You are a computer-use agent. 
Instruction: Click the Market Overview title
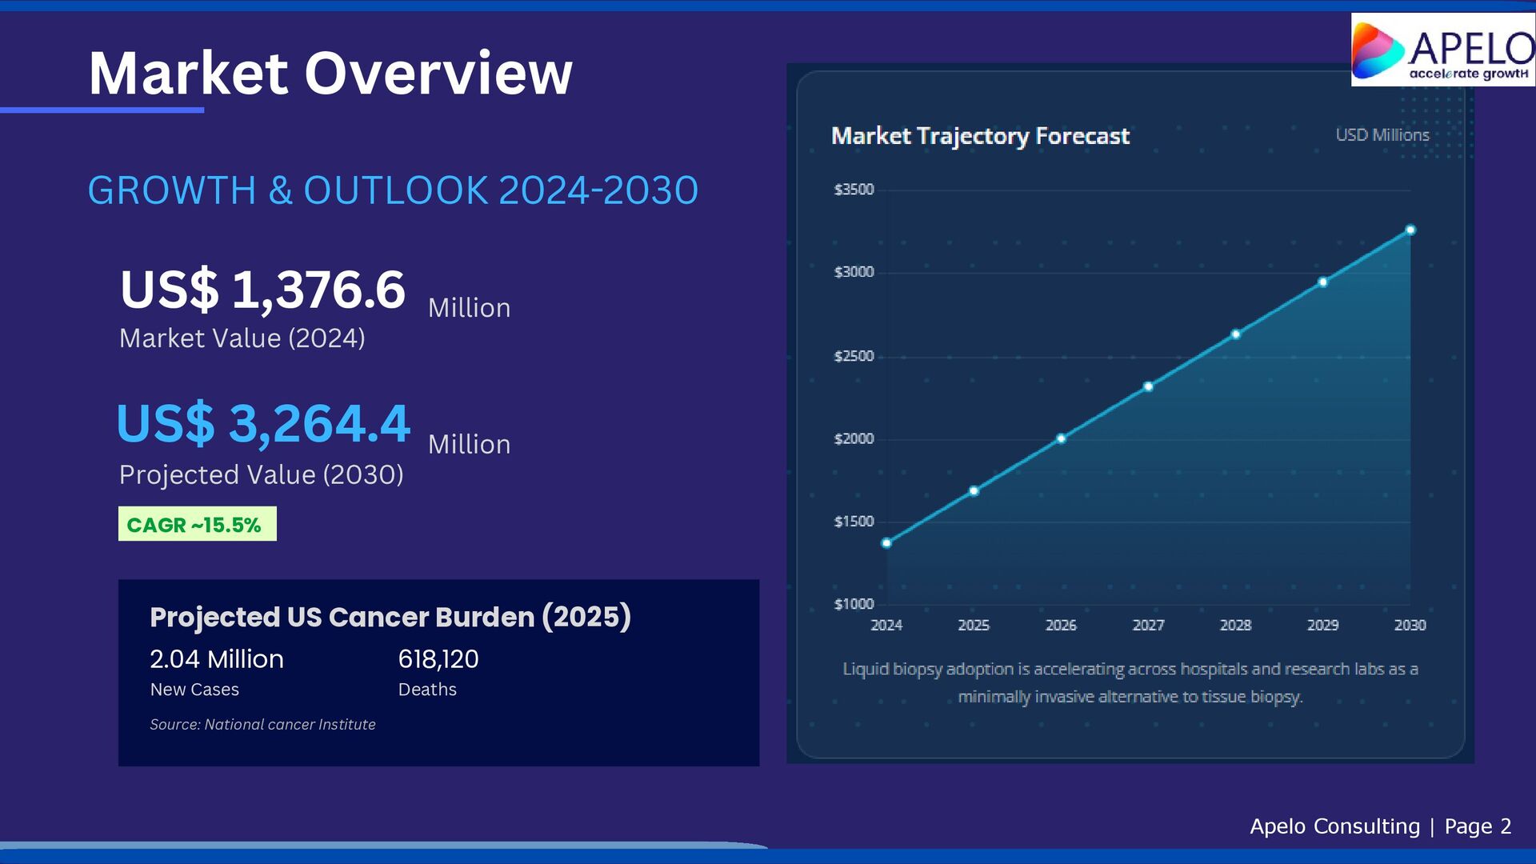330,74
